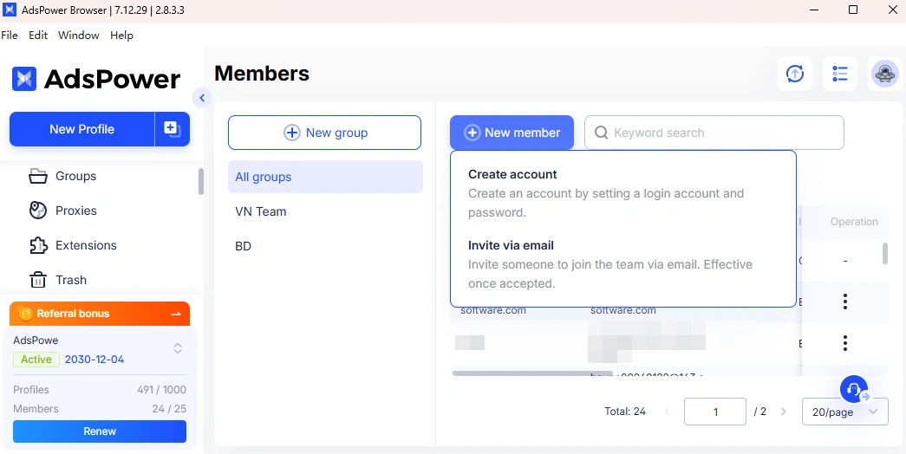Click the horizontal scrollbar of the members table
906x454 pixels.
click(532, 373)
